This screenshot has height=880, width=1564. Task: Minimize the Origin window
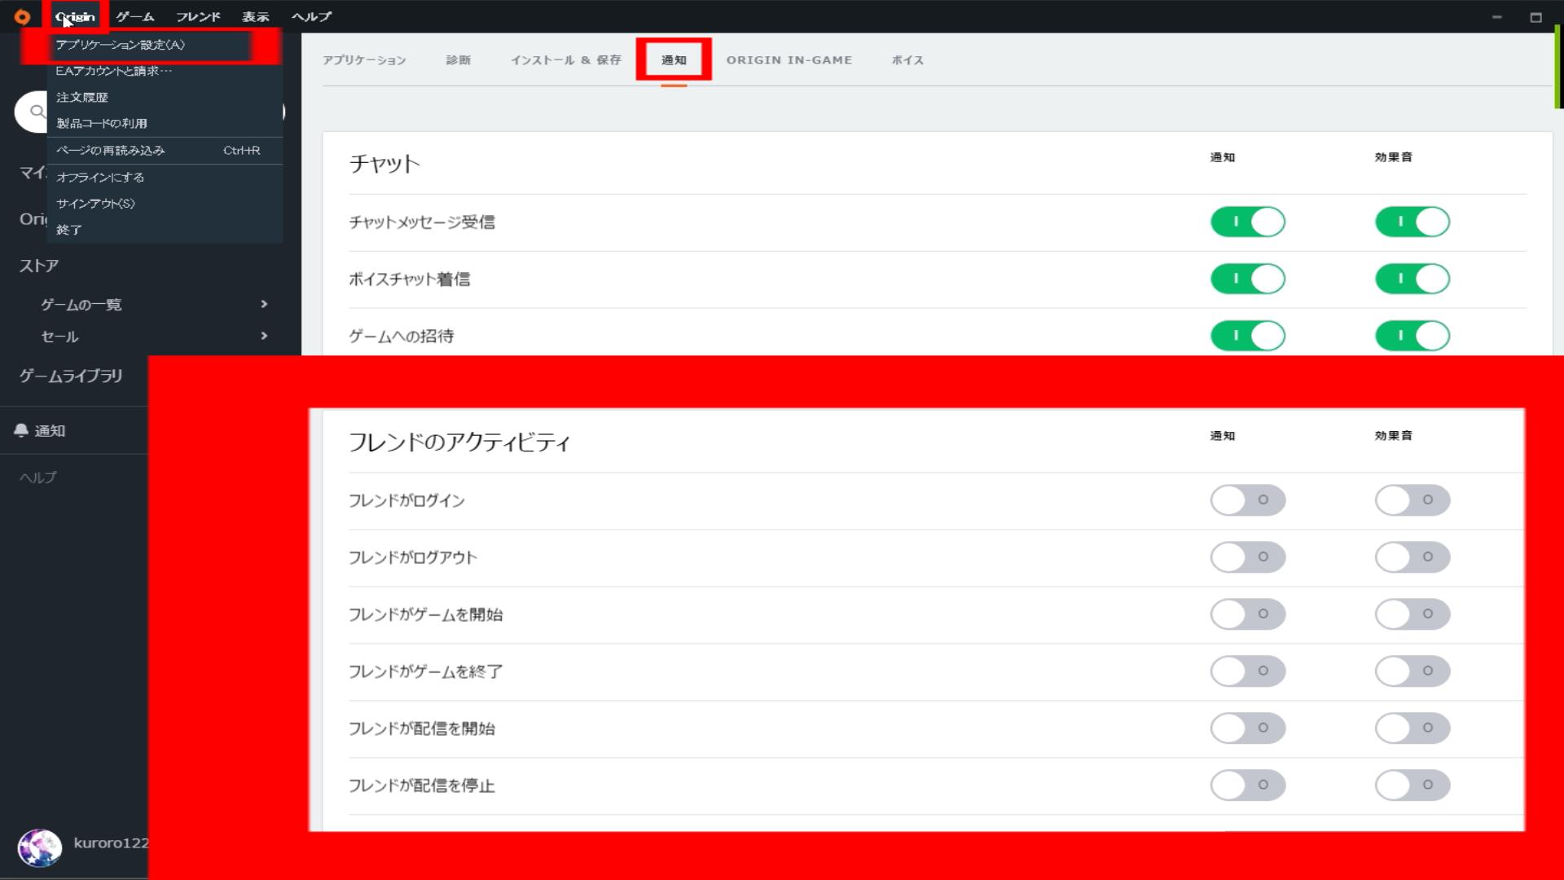1496,17
